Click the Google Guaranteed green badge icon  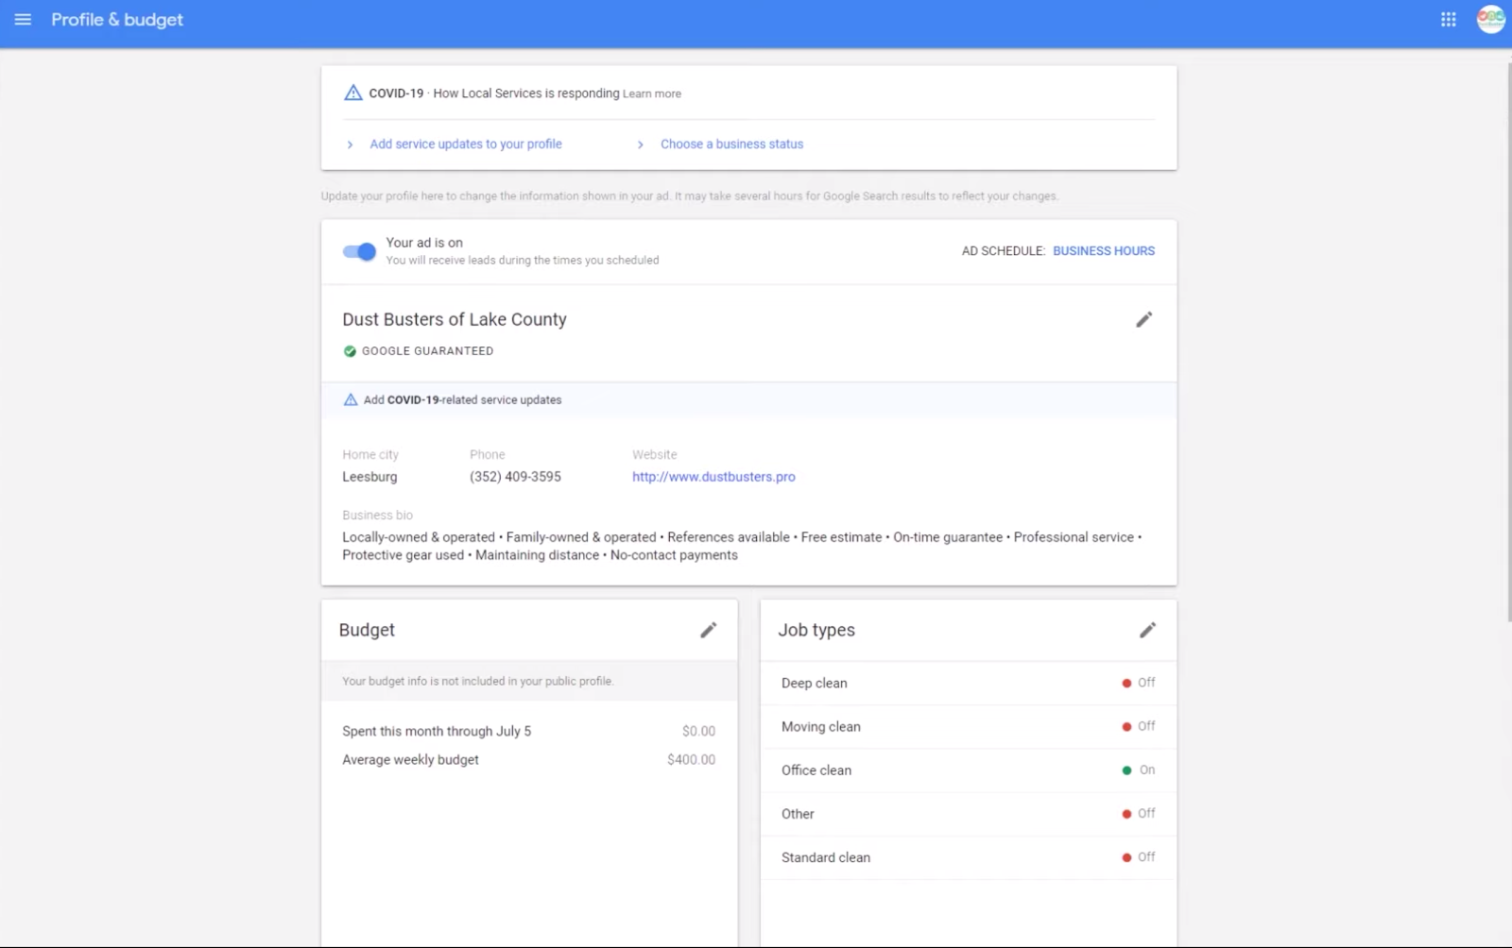pos(350,351)
